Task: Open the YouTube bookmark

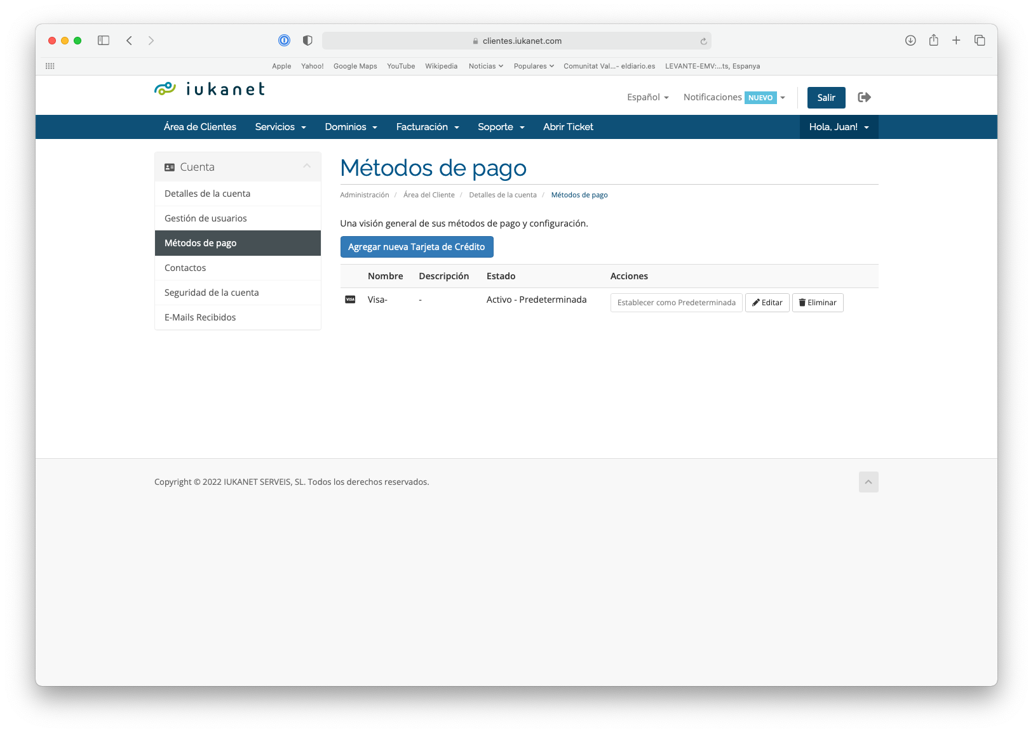Action: 401,66
